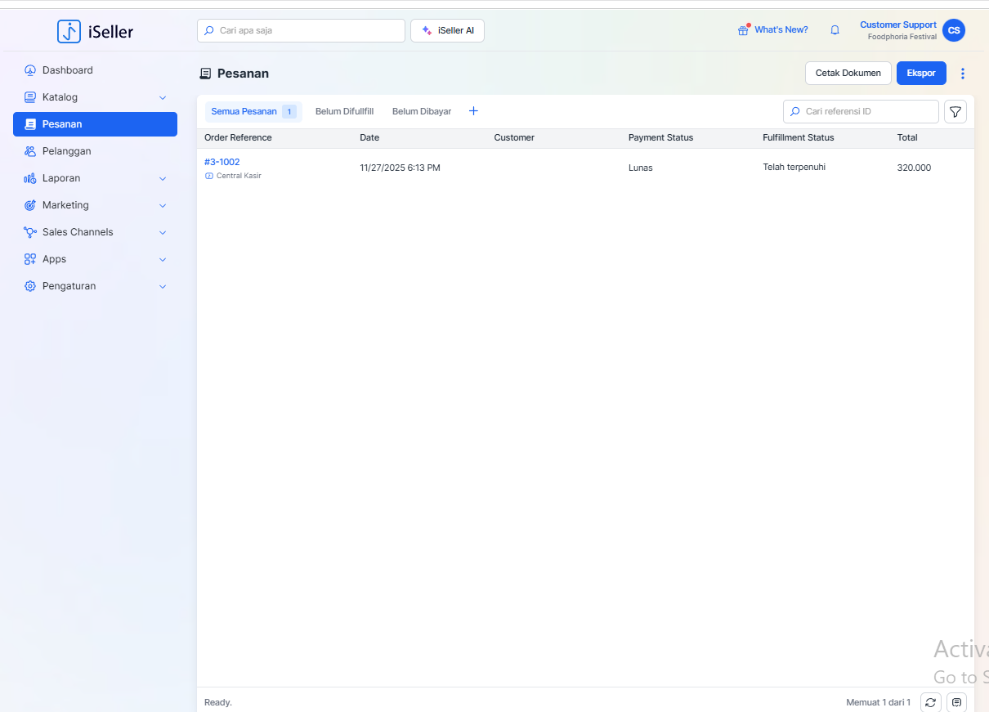Viewport: 989px width, 712px height.
Task: Open the filter funnel icon
Action: 955,111
